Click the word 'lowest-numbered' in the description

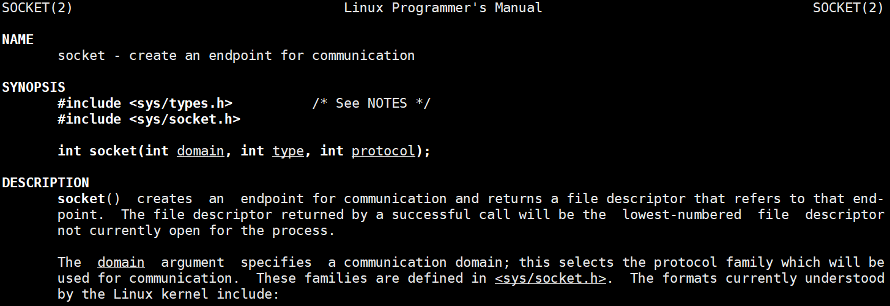682,215
